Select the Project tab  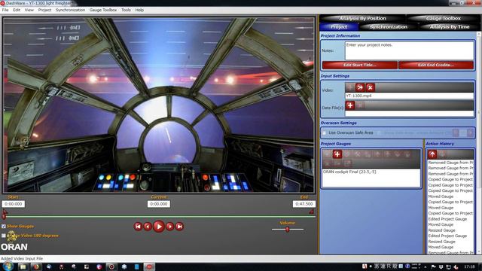(x=339, y=27)
